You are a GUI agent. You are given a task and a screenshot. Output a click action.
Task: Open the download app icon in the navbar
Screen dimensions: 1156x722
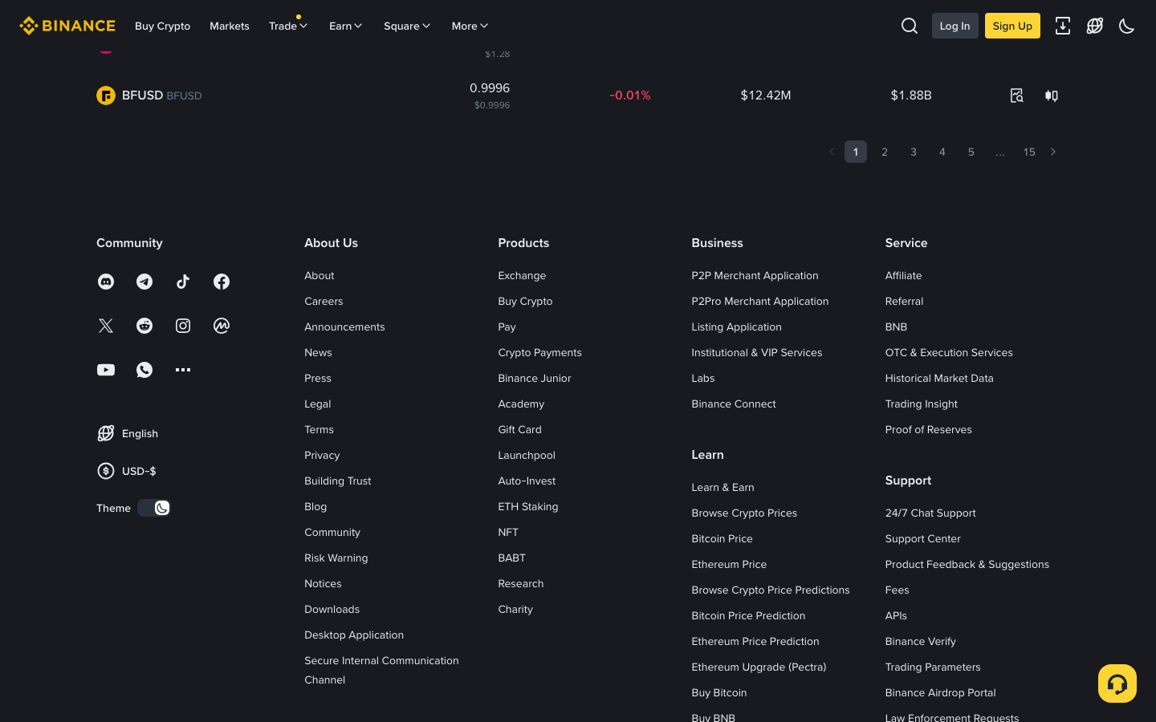1063,26
